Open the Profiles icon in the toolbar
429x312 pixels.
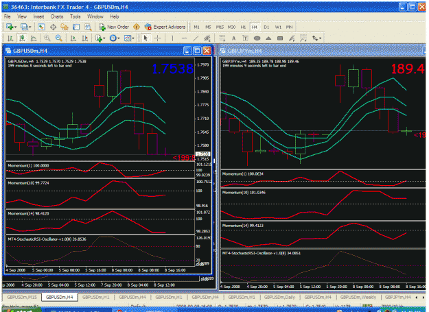point(24,27)
